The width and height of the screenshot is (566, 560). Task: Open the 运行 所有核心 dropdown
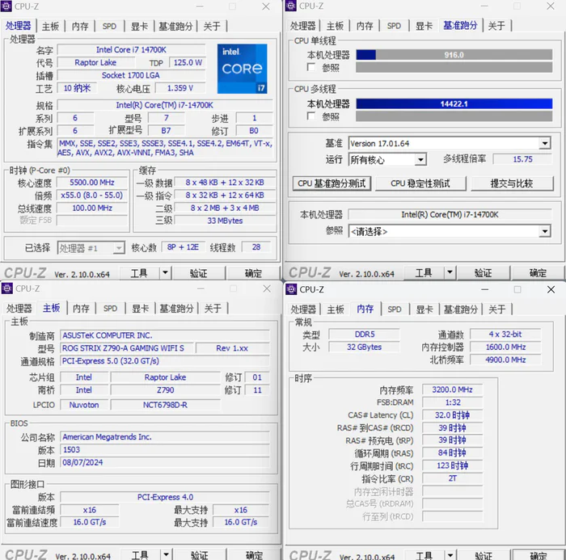tap(420, 159)
